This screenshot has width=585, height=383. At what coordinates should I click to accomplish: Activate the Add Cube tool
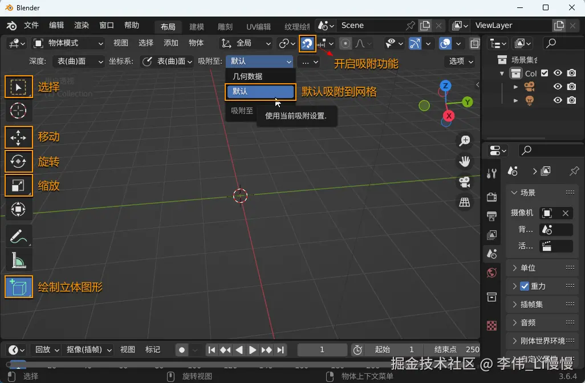pos(18,287)
